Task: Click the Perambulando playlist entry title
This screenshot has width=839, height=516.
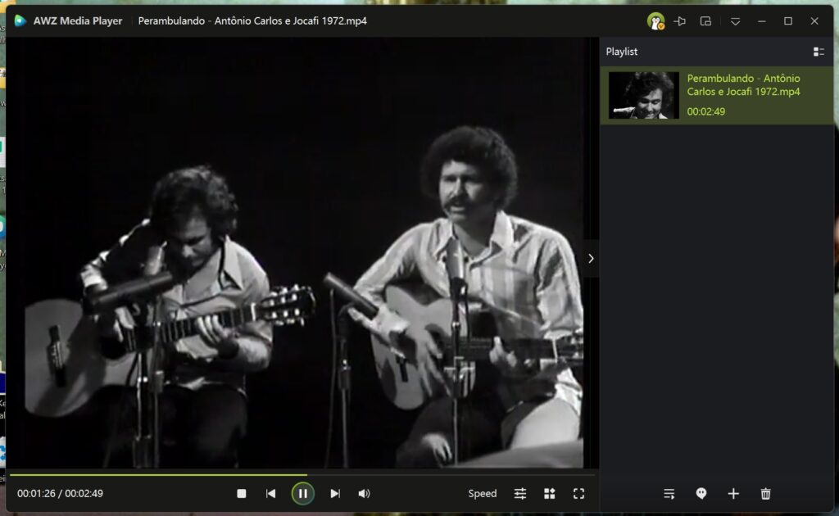Action: [x=743, y=85]
